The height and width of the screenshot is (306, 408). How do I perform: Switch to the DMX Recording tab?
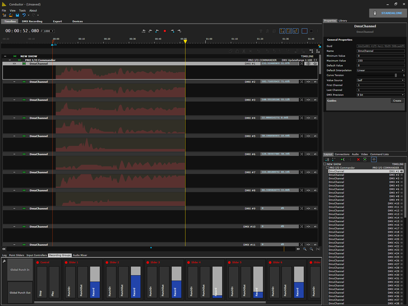[32, 22]
